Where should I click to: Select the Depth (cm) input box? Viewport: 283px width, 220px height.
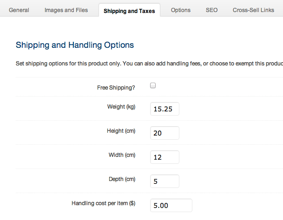[165, 181]
